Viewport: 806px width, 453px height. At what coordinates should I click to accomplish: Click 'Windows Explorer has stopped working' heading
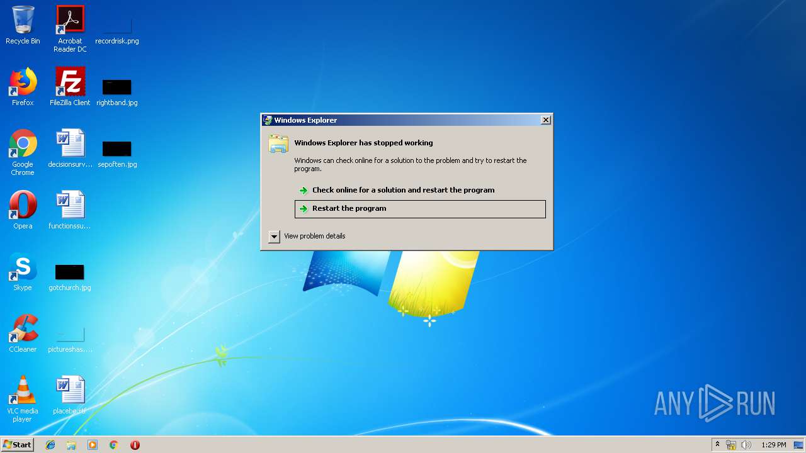364,143
